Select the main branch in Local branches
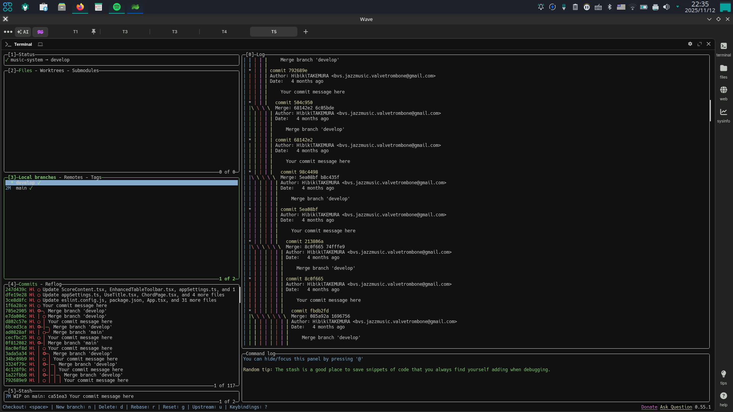 coord(21,188)
